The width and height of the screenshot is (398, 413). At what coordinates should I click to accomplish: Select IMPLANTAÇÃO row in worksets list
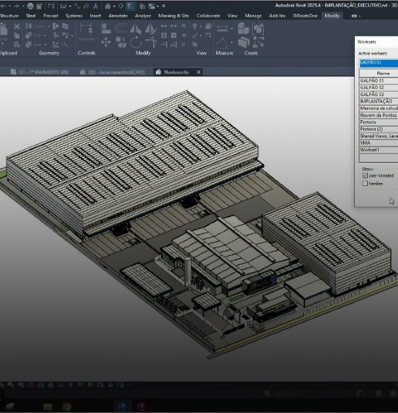pyautogui.click(x=376, y=101)
